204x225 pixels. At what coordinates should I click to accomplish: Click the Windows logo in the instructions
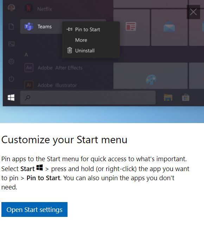[39, 168]
